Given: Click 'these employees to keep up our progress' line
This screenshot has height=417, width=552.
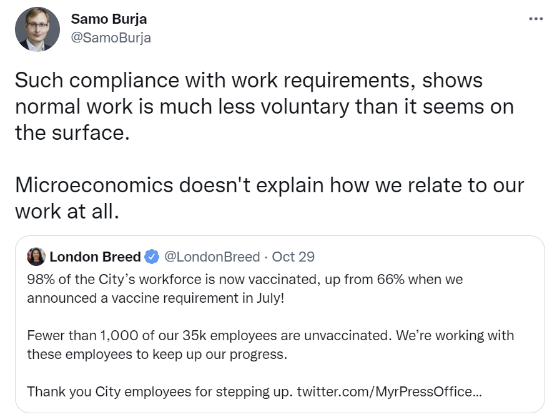Looking at the screenshot, I should [157, 354].
